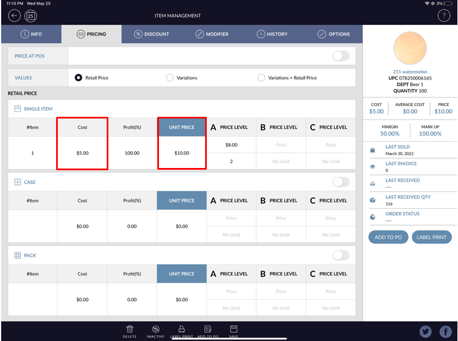Tap the Save disk icon
Image resolution: width=458 pixels, height=341 pixels.
(x=233, y=330)
